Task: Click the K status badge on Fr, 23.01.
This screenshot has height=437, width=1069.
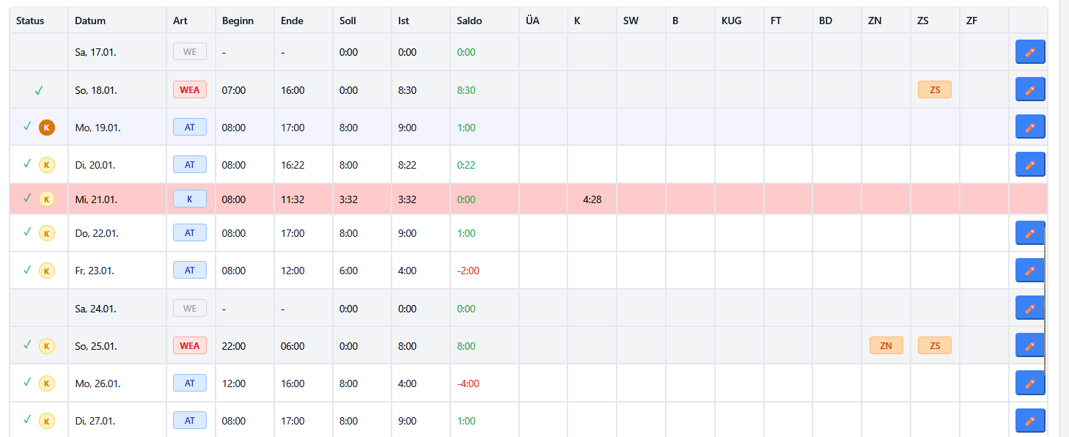Action: tap(47, 271)
